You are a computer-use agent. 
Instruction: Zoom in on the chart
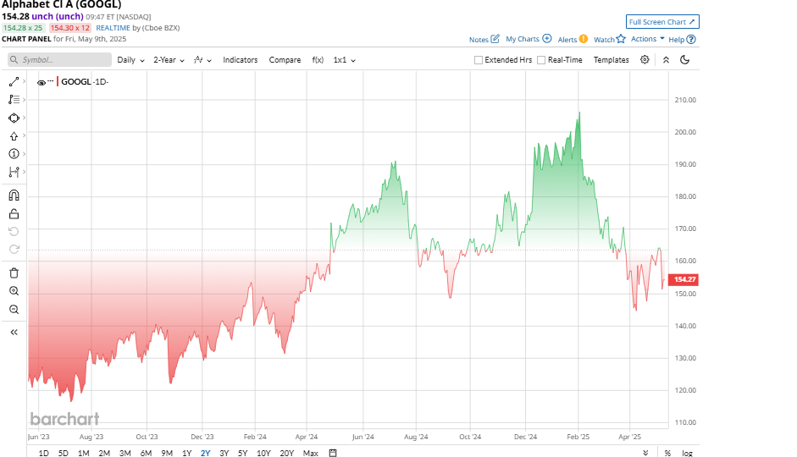point(14,291)
